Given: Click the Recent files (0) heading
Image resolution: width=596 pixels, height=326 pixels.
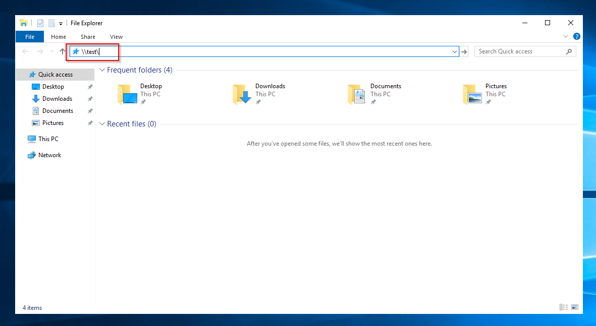Looking at the screenshot, I should [132, 124].
